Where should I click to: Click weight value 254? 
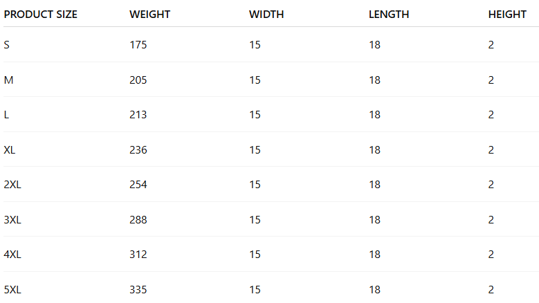(x=138, y=185)
